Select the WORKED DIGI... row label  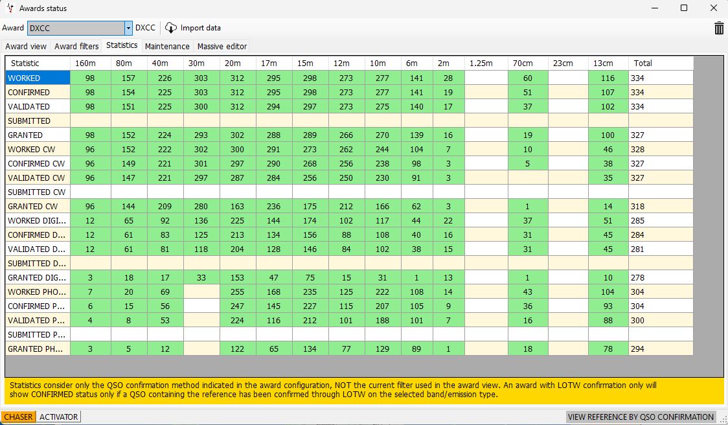tap(38, 221)
